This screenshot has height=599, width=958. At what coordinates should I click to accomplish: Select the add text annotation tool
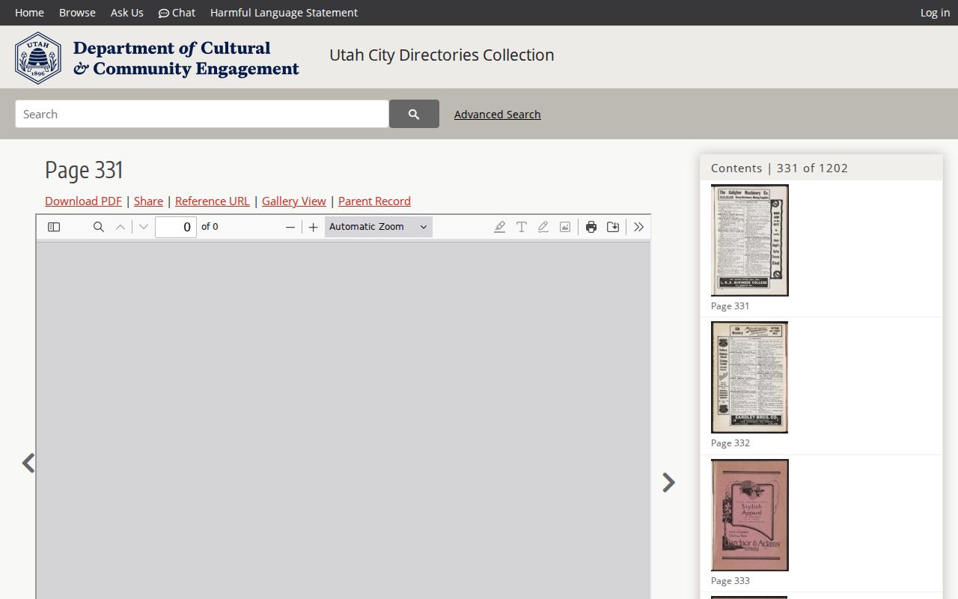click(522, 227)
